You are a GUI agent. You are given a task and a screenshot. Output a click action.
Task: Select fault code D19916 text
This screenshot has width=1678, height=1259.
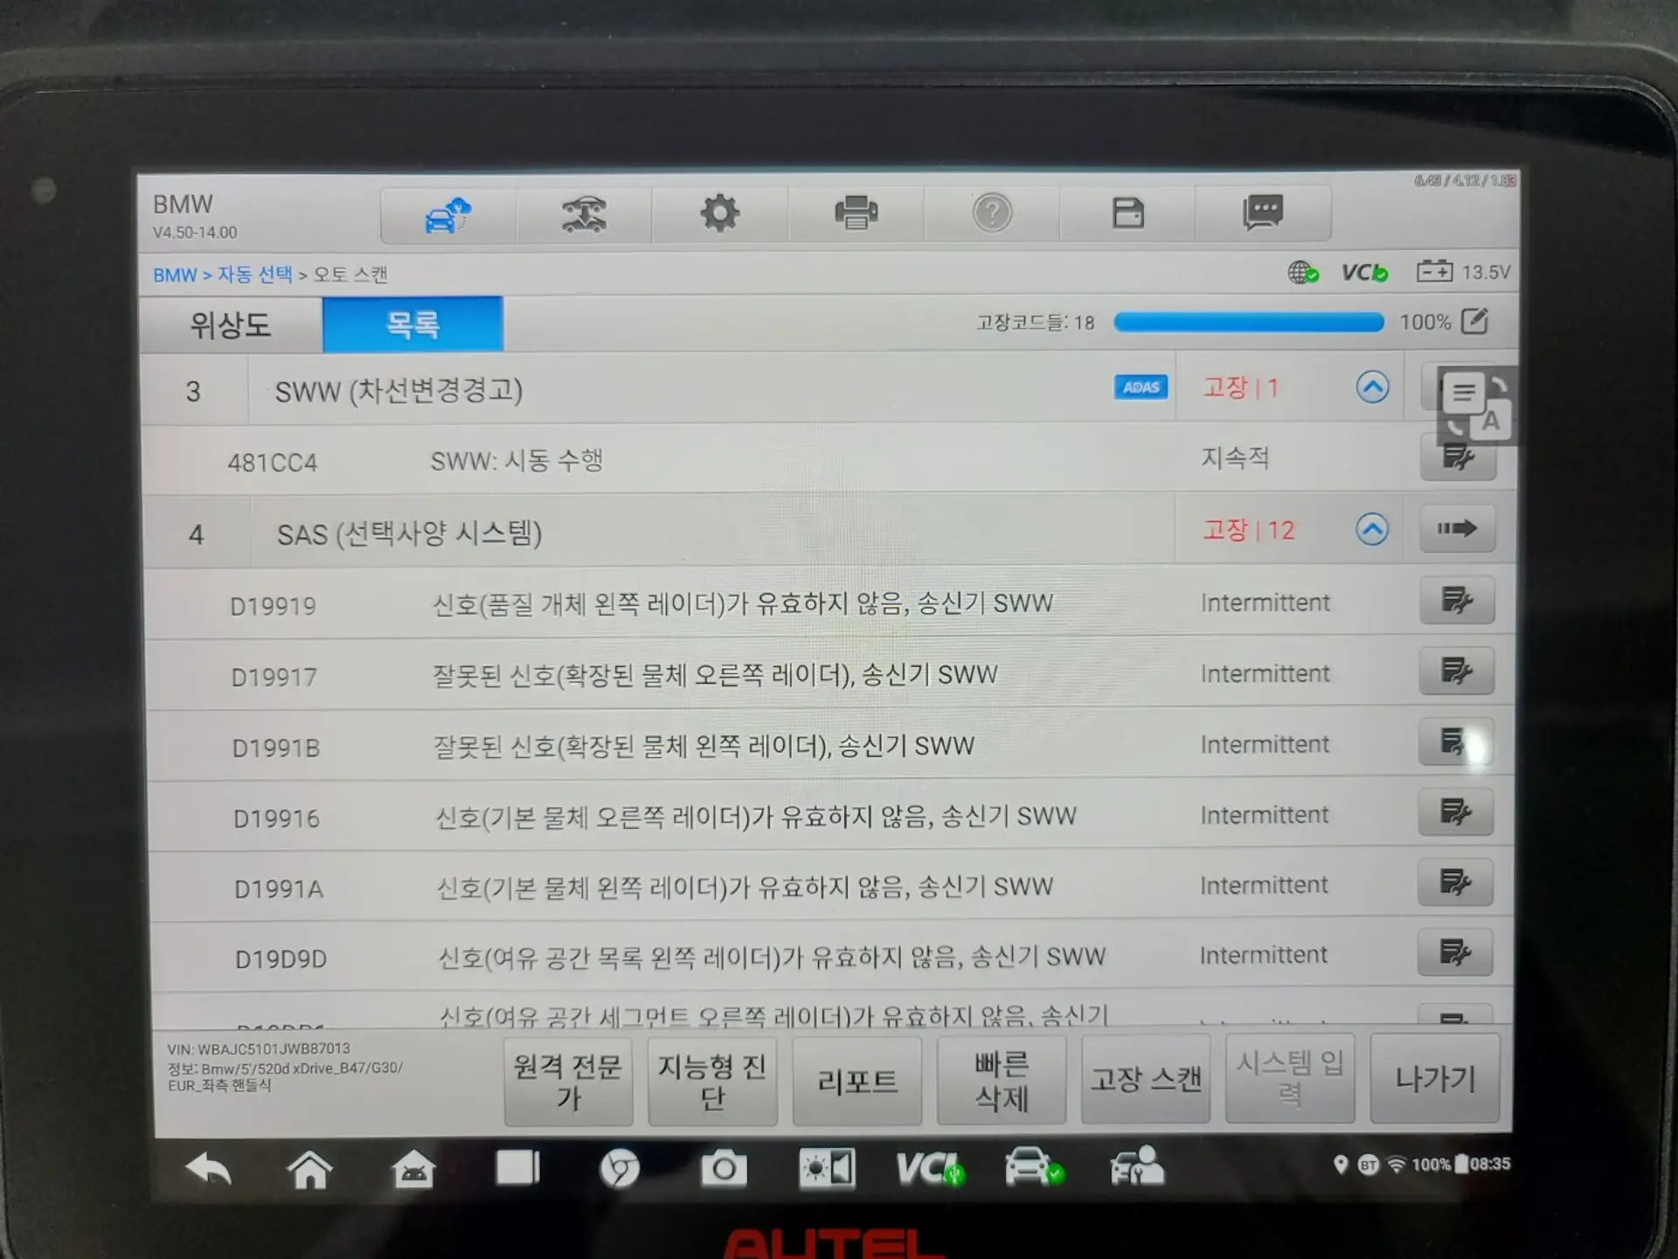point(276,818)
